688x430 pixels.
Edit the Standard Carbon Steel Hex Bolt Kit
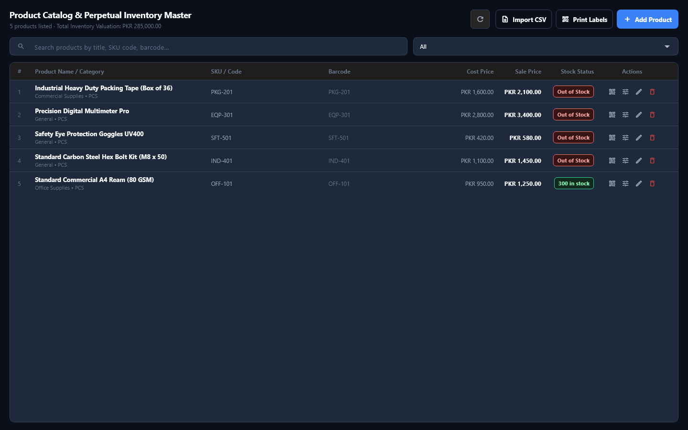click(639, 161)
